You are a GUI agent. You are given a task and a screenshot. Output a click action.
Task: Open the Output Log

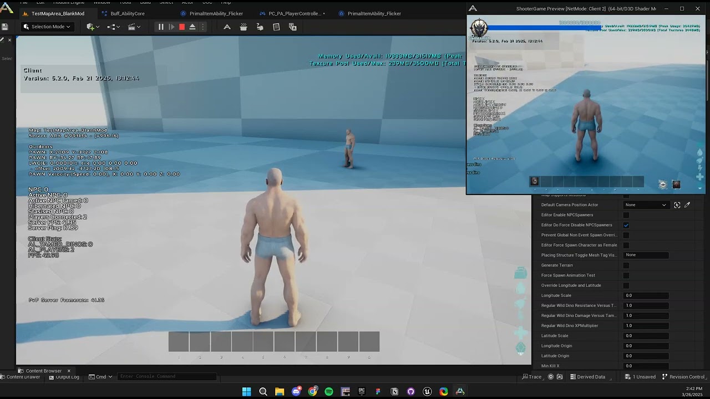64,377
